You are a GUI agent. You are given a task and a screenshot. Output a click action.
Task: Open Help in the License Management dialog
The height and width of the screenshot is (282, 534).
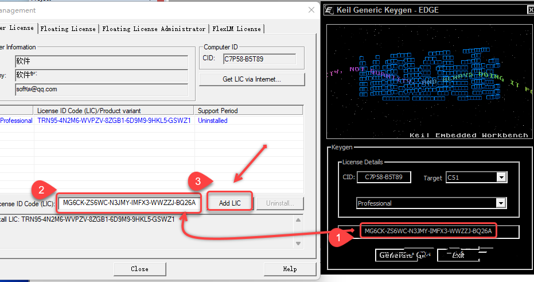click(290, 269)
